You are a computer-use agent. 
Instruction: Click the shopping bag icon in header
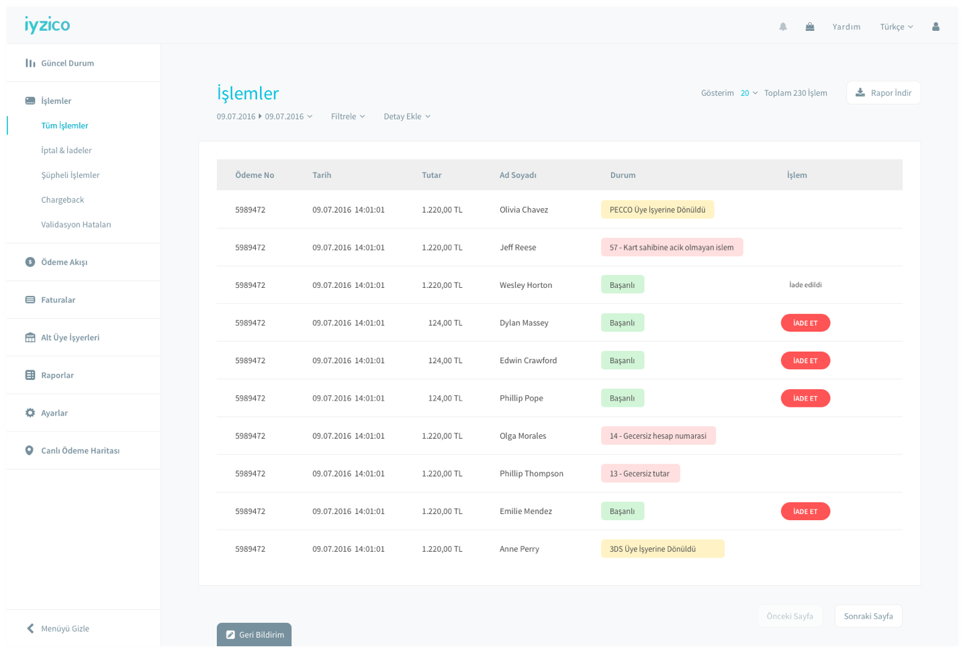(810, 27)
